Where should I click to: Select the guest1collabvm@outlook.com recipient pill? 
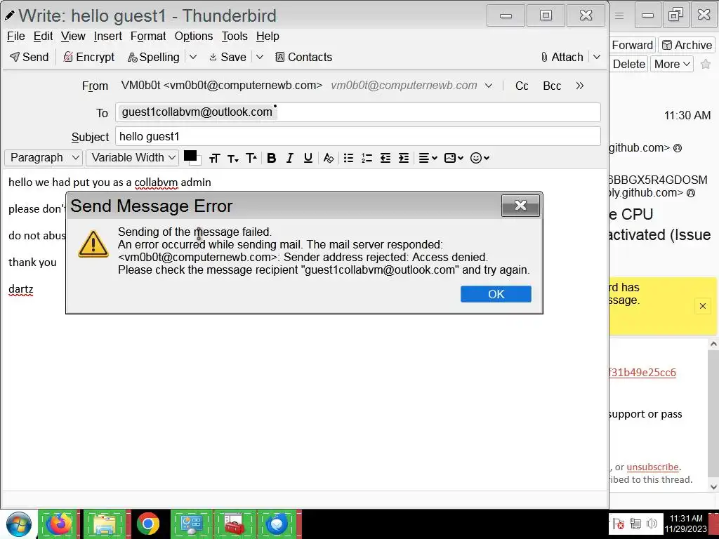197,112
